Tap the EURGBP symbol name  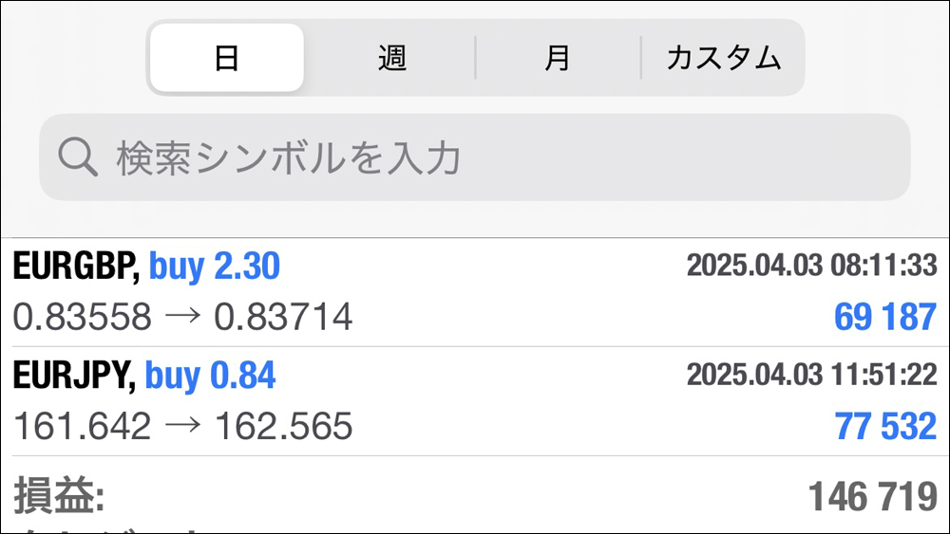pos(76,267)
